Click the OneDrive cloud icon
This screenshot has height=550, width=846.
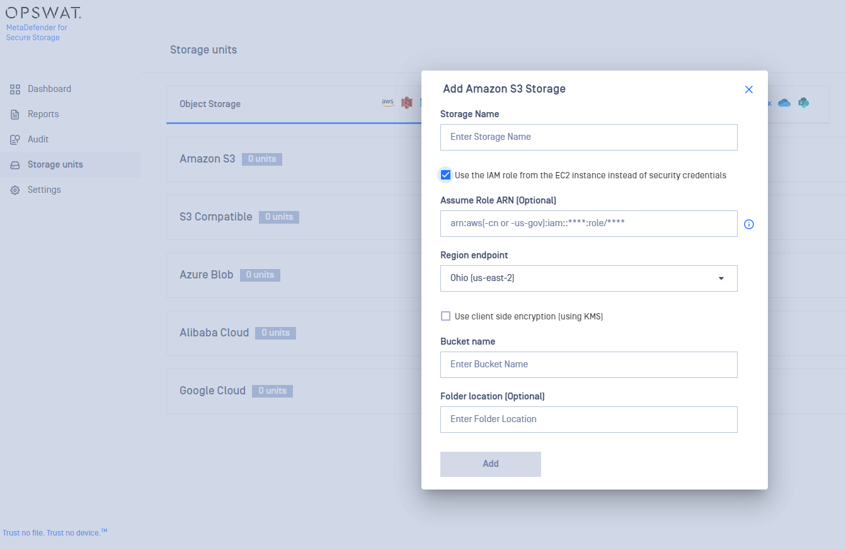784,103
